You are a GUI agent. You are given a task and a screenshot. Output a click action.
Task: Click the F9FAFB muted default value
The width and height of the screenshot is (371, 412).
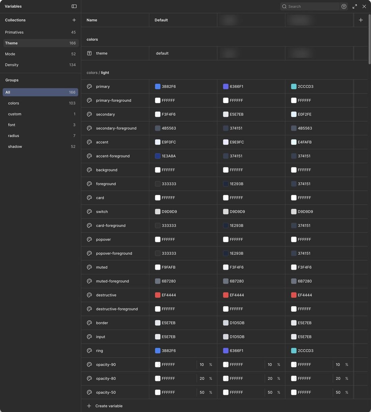click(x=168, y=267)
